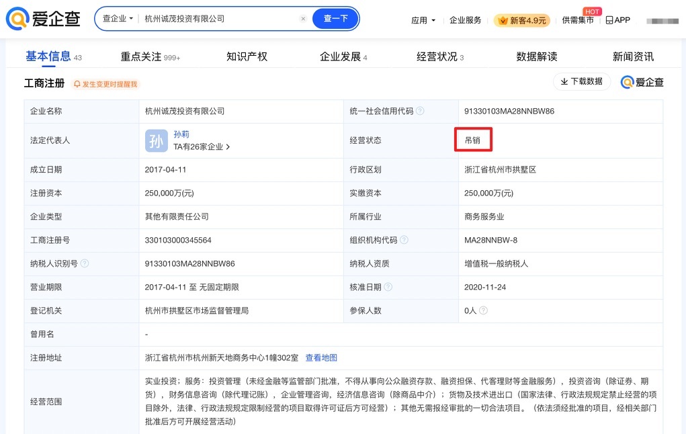Expand TA有26家企业 chevron link
686x434 pixels.
(202, 147)
